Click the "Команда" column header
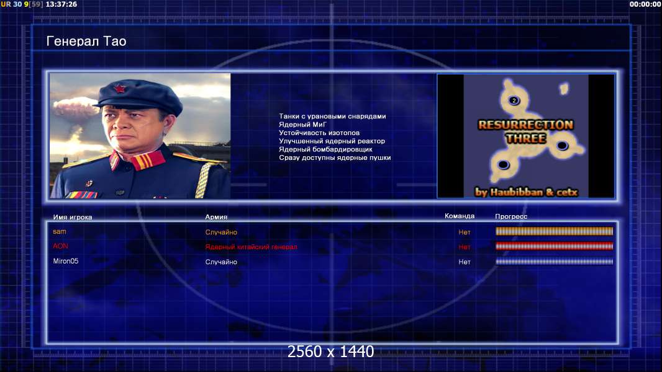This screenshot has height=372, width=662. click(x=460, y=216)
